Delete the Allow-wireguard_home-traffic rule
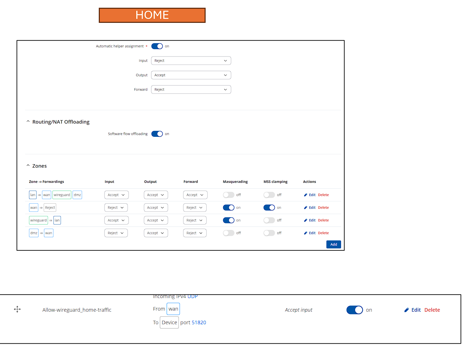The image size is (465, 351). pyautogui.click(x=432, y=310)
